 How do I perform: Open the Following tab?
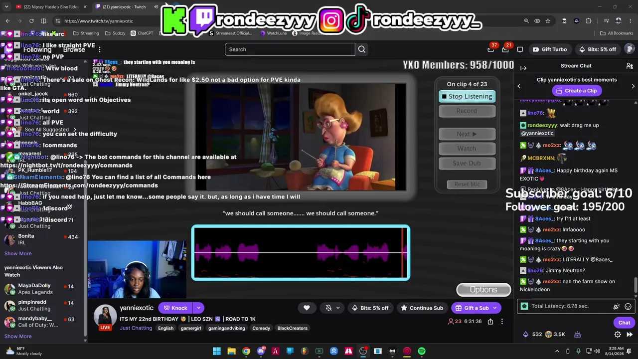pos(37,49)
